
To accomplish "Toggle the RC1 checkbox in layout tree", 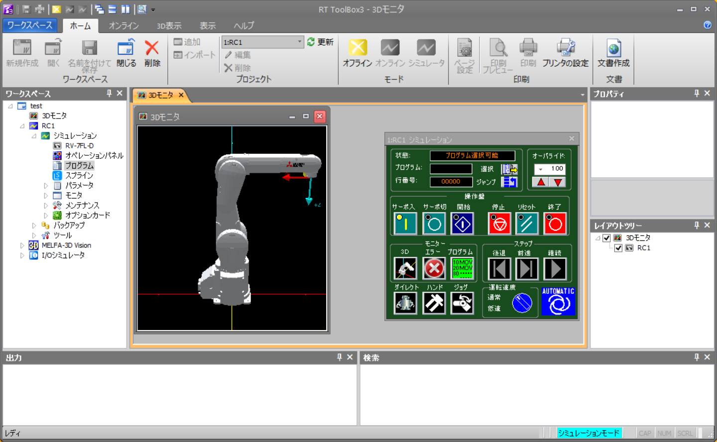I will point(618,248).
